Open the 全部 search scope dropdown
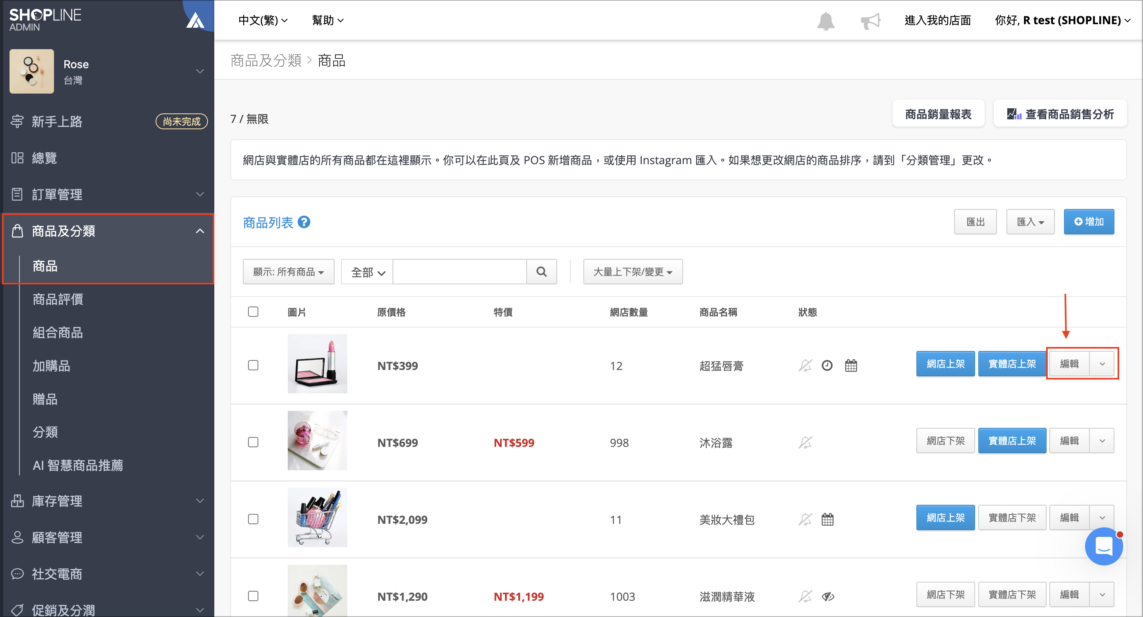The height and width of the screenshot is (617, 1143). pyautogui.click(x=367, y=272)
